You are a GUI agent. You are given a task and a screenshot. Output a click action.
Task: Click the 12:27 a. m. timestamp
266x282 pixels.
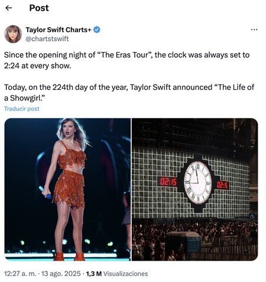point(20,274)
